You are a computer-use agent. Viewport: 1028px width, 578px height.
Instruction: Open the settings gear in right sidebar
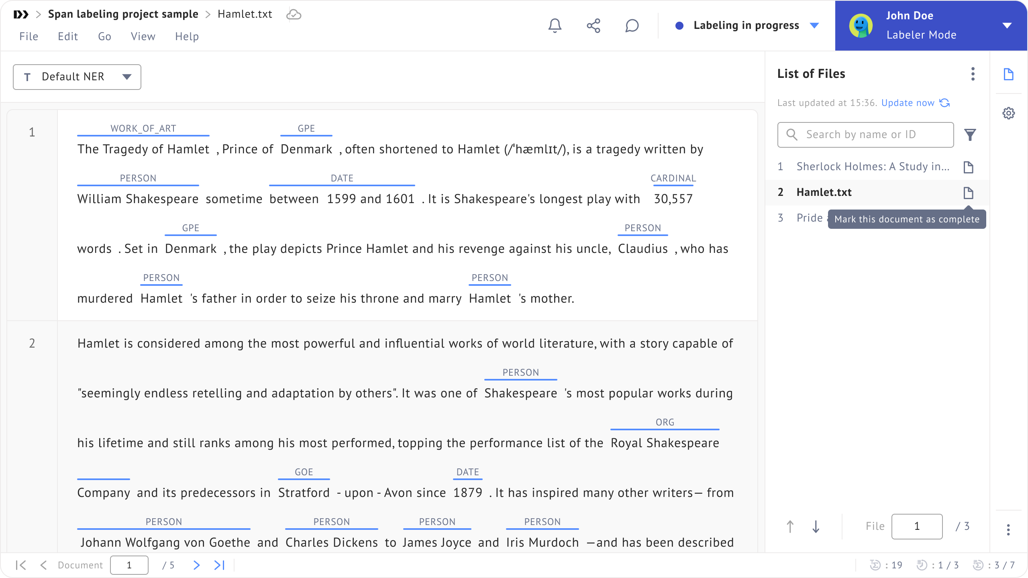1009,113
